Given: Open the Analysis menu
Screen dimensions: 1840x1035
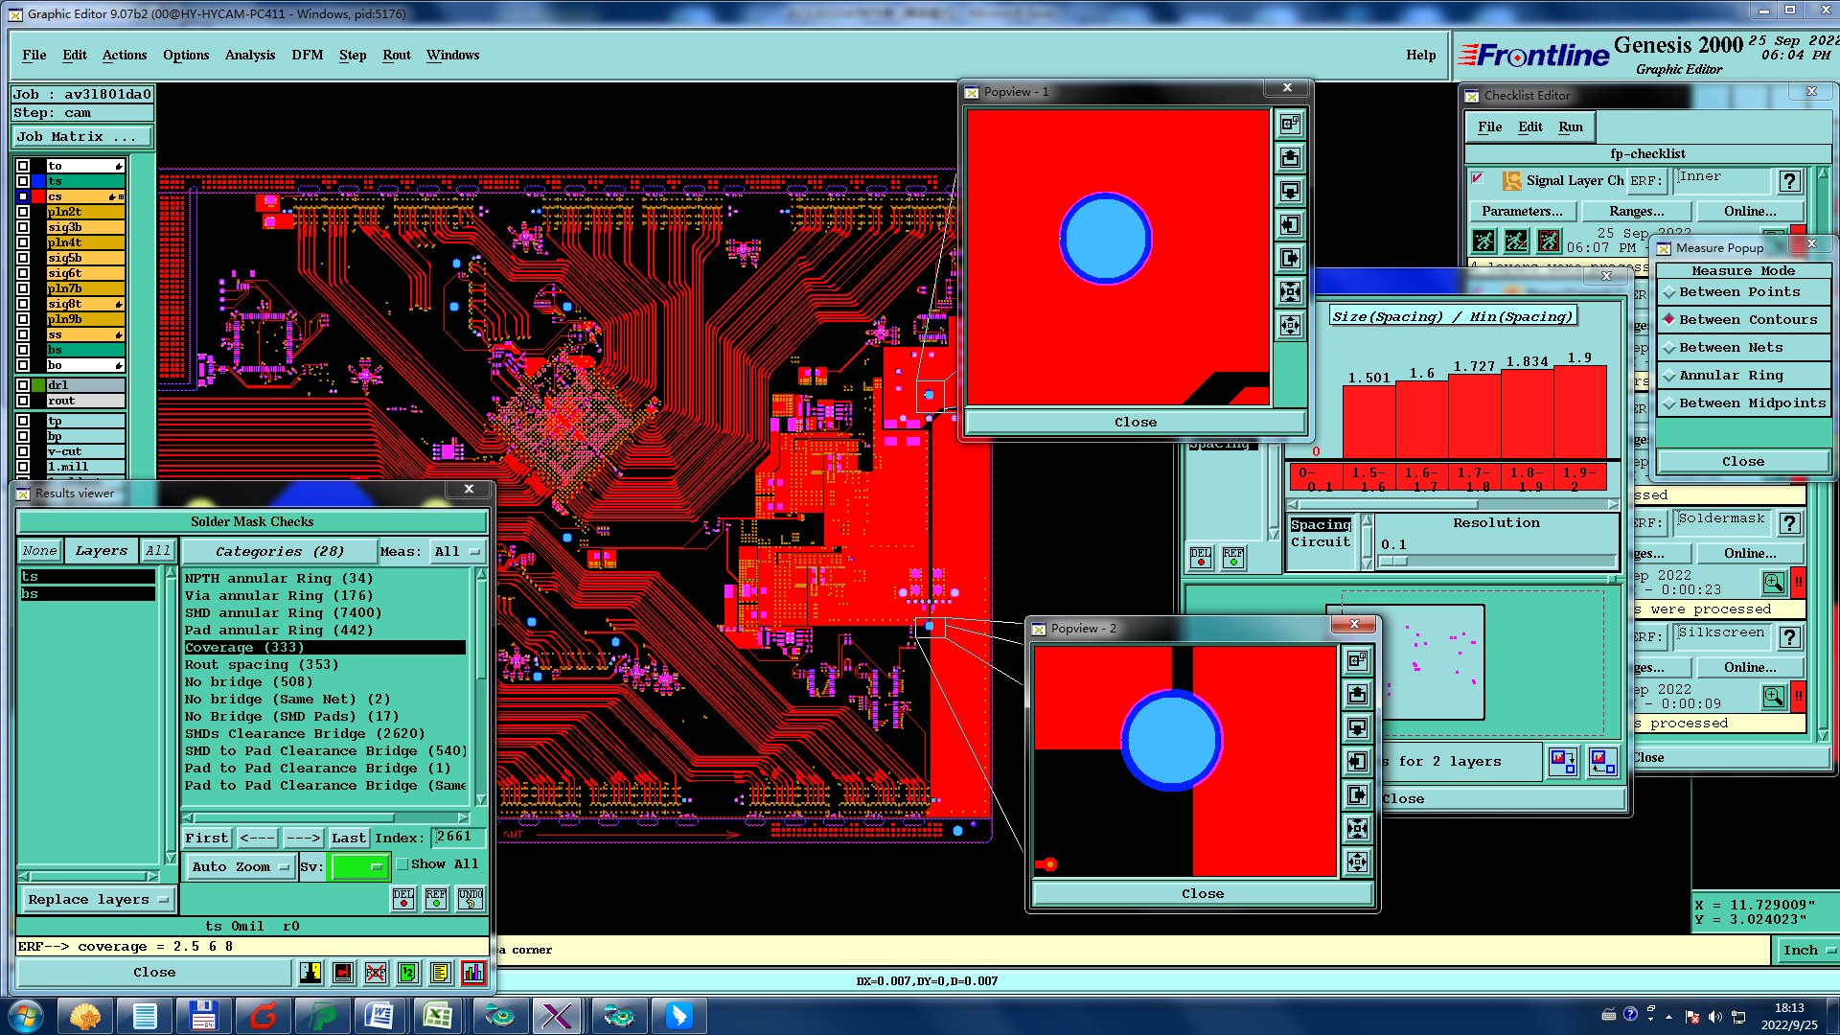Looking at the screenshot, I should [250, 56].
